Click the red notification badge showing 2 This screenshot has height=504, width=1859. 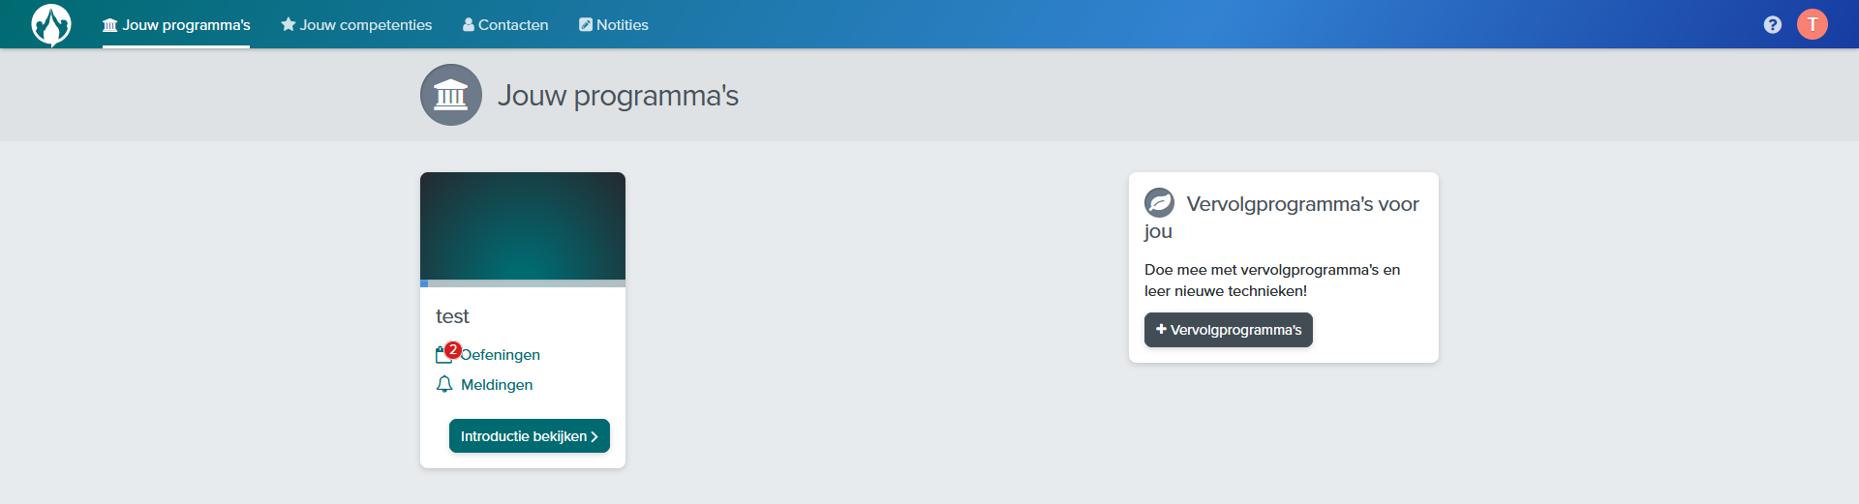point(452,350)
